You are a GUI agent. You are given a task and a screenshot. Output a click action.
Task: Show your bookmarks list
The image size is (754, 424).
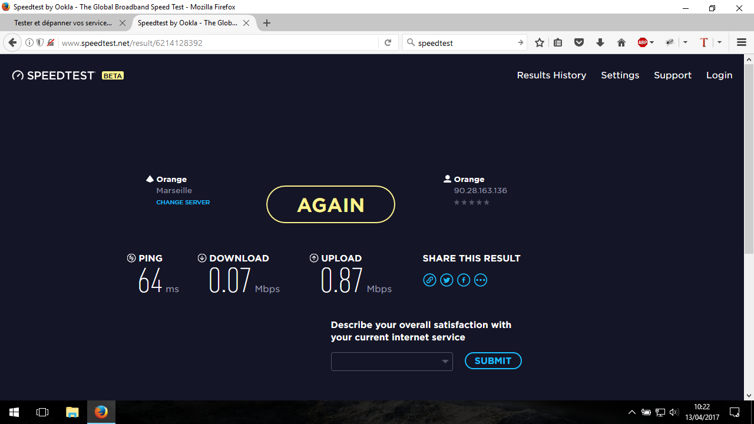558,42
